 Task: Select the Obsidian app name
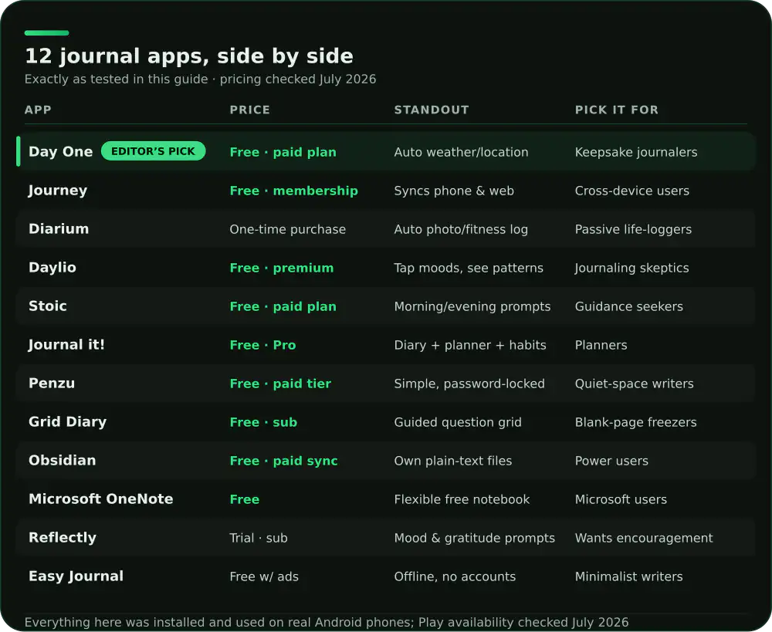pyautogui.click(x=62, y=460)
